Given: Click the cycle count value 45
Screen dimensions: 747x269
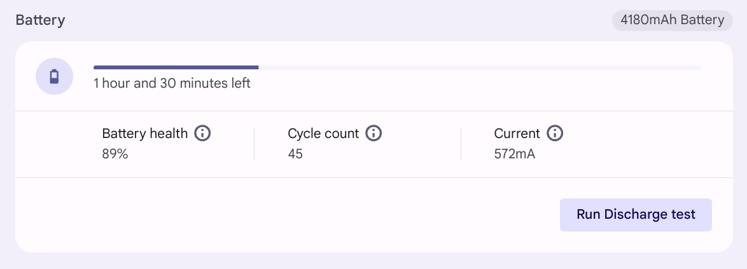Looking at the screenshot, I should [295, 154].
